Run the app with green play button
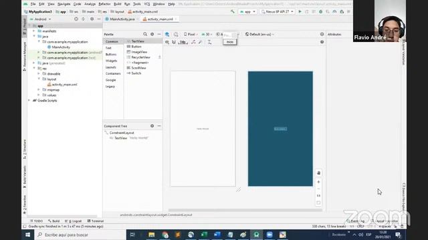The width and height of the screenshot is (428, 240). [300, 12]
